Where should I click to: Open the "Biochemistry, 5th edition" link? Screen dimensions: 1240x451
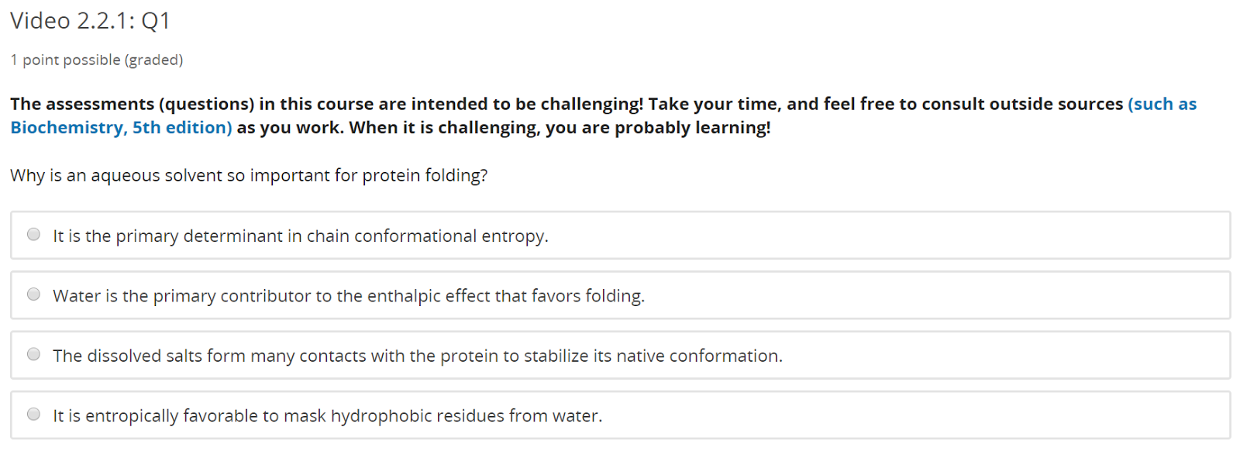coord(121,128)
